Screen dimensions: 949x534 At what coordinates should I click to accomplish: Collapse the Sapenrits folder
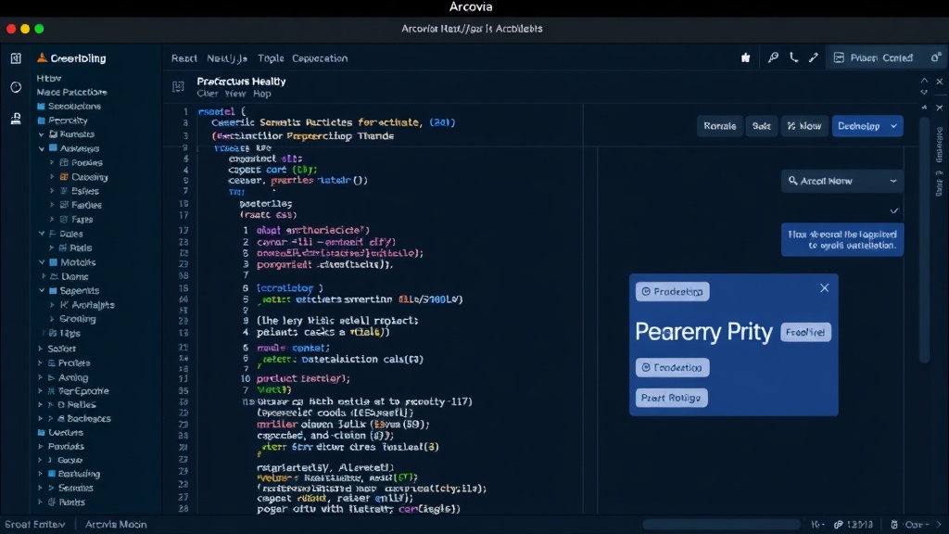click(42, 290)
